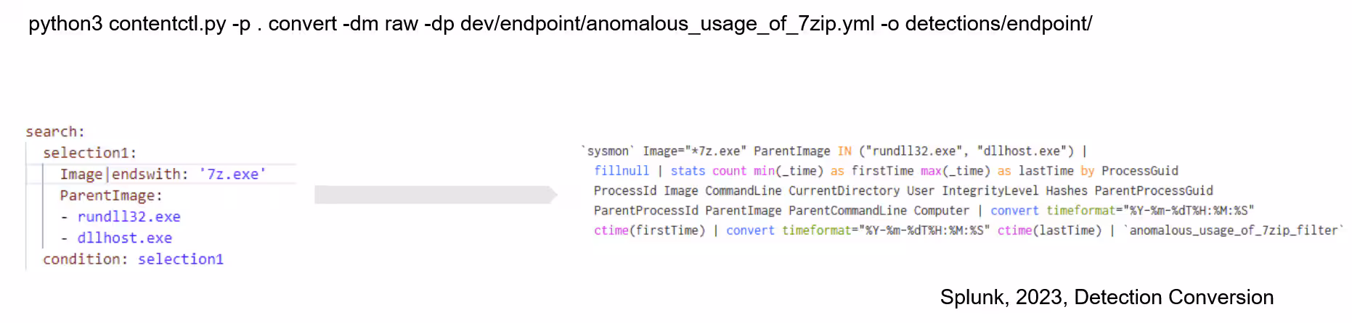Viewport: 1352px width, 323px height.
Task: Click the 'IN' operator after ParentImage
Action: 844,151
